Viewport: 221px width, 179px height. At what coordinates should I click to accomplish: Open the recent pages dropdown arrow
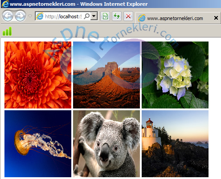(30, 16)
